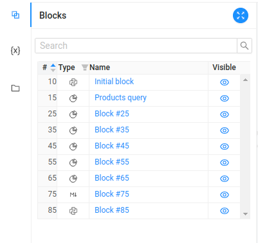Viewport: 258px width, 243px height.
Task: Open the Initial block link
Action: coord(114,82)
